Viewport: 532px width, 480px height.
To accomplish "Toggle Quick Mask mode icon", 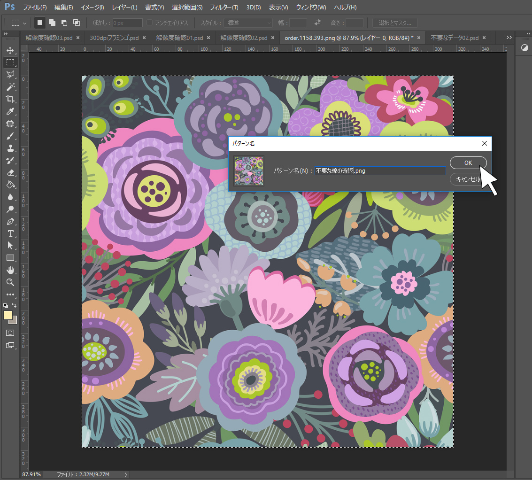I will click(10, 333).
